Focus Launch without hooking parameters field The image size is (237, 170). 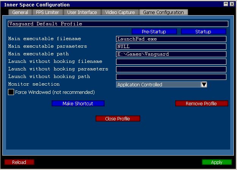(171, 69)
